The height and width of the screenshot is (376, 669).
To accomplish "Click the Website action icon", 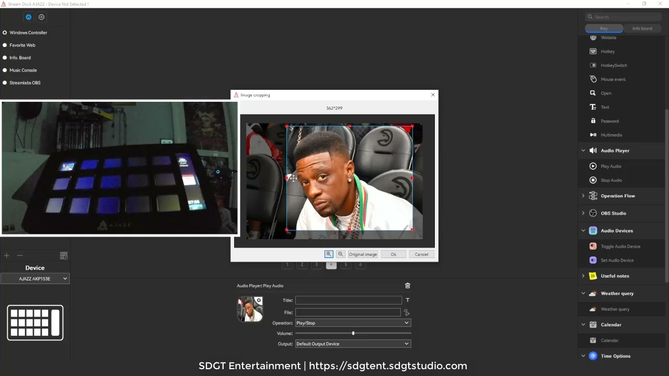I will (x=593, y=38).
